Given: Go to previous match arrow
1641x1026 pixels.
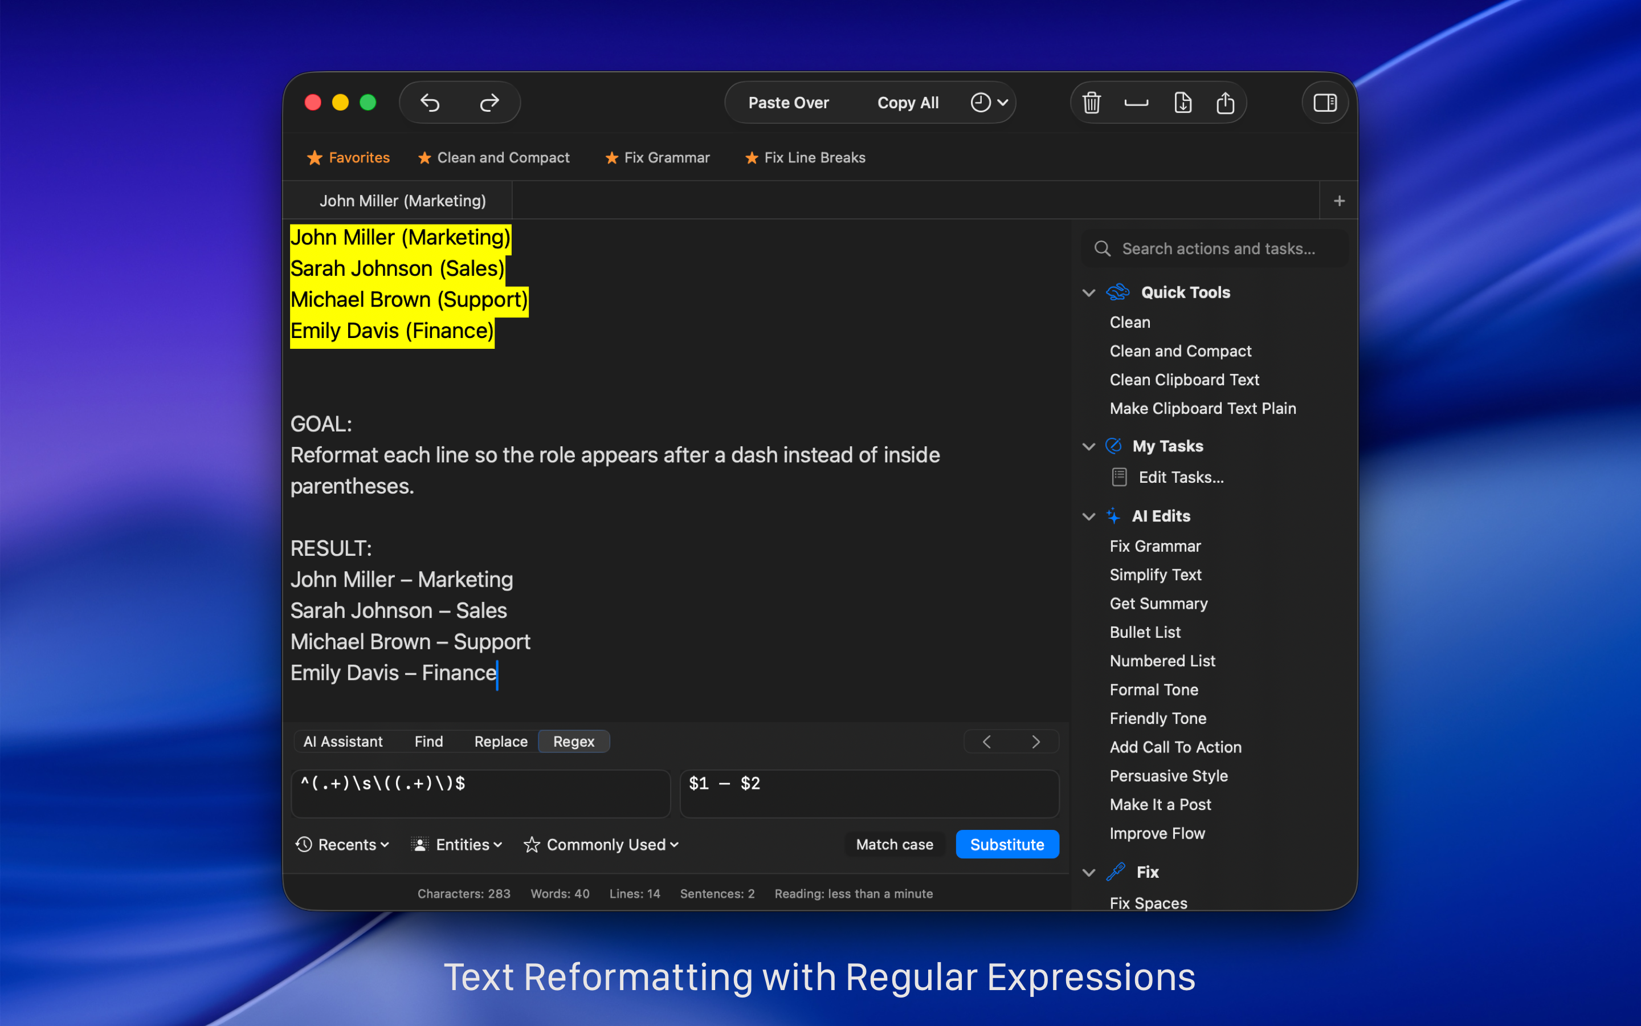Looking at the screenshot, I should tap(987, 742).
